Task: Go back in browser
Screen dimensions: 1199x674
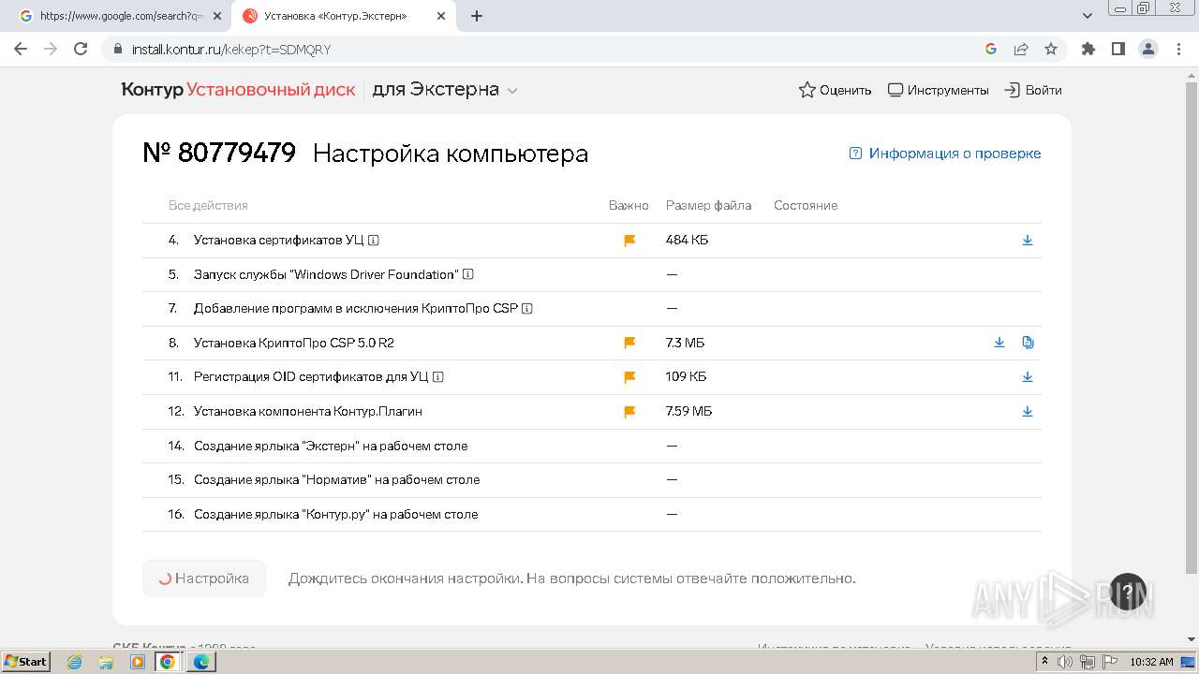Action: pos(21,49)
